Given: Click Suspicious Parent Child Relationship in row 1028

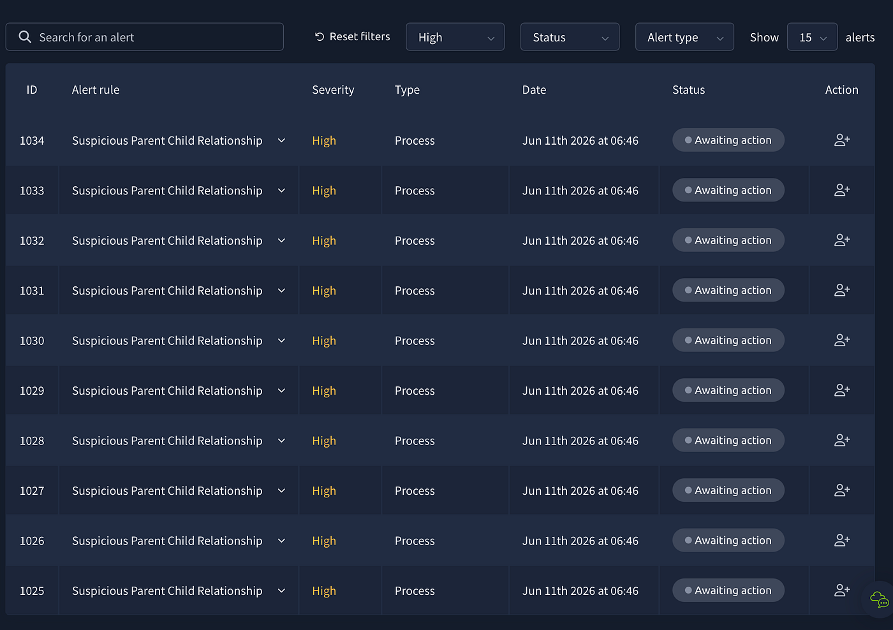Looking at the screenshot, I should 167,441.
